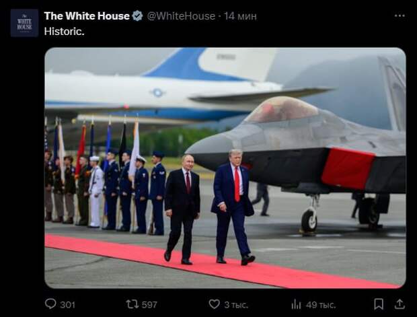This screenshot has width=417, height=317.
Task: Click The White House display name
Action: 87,16
